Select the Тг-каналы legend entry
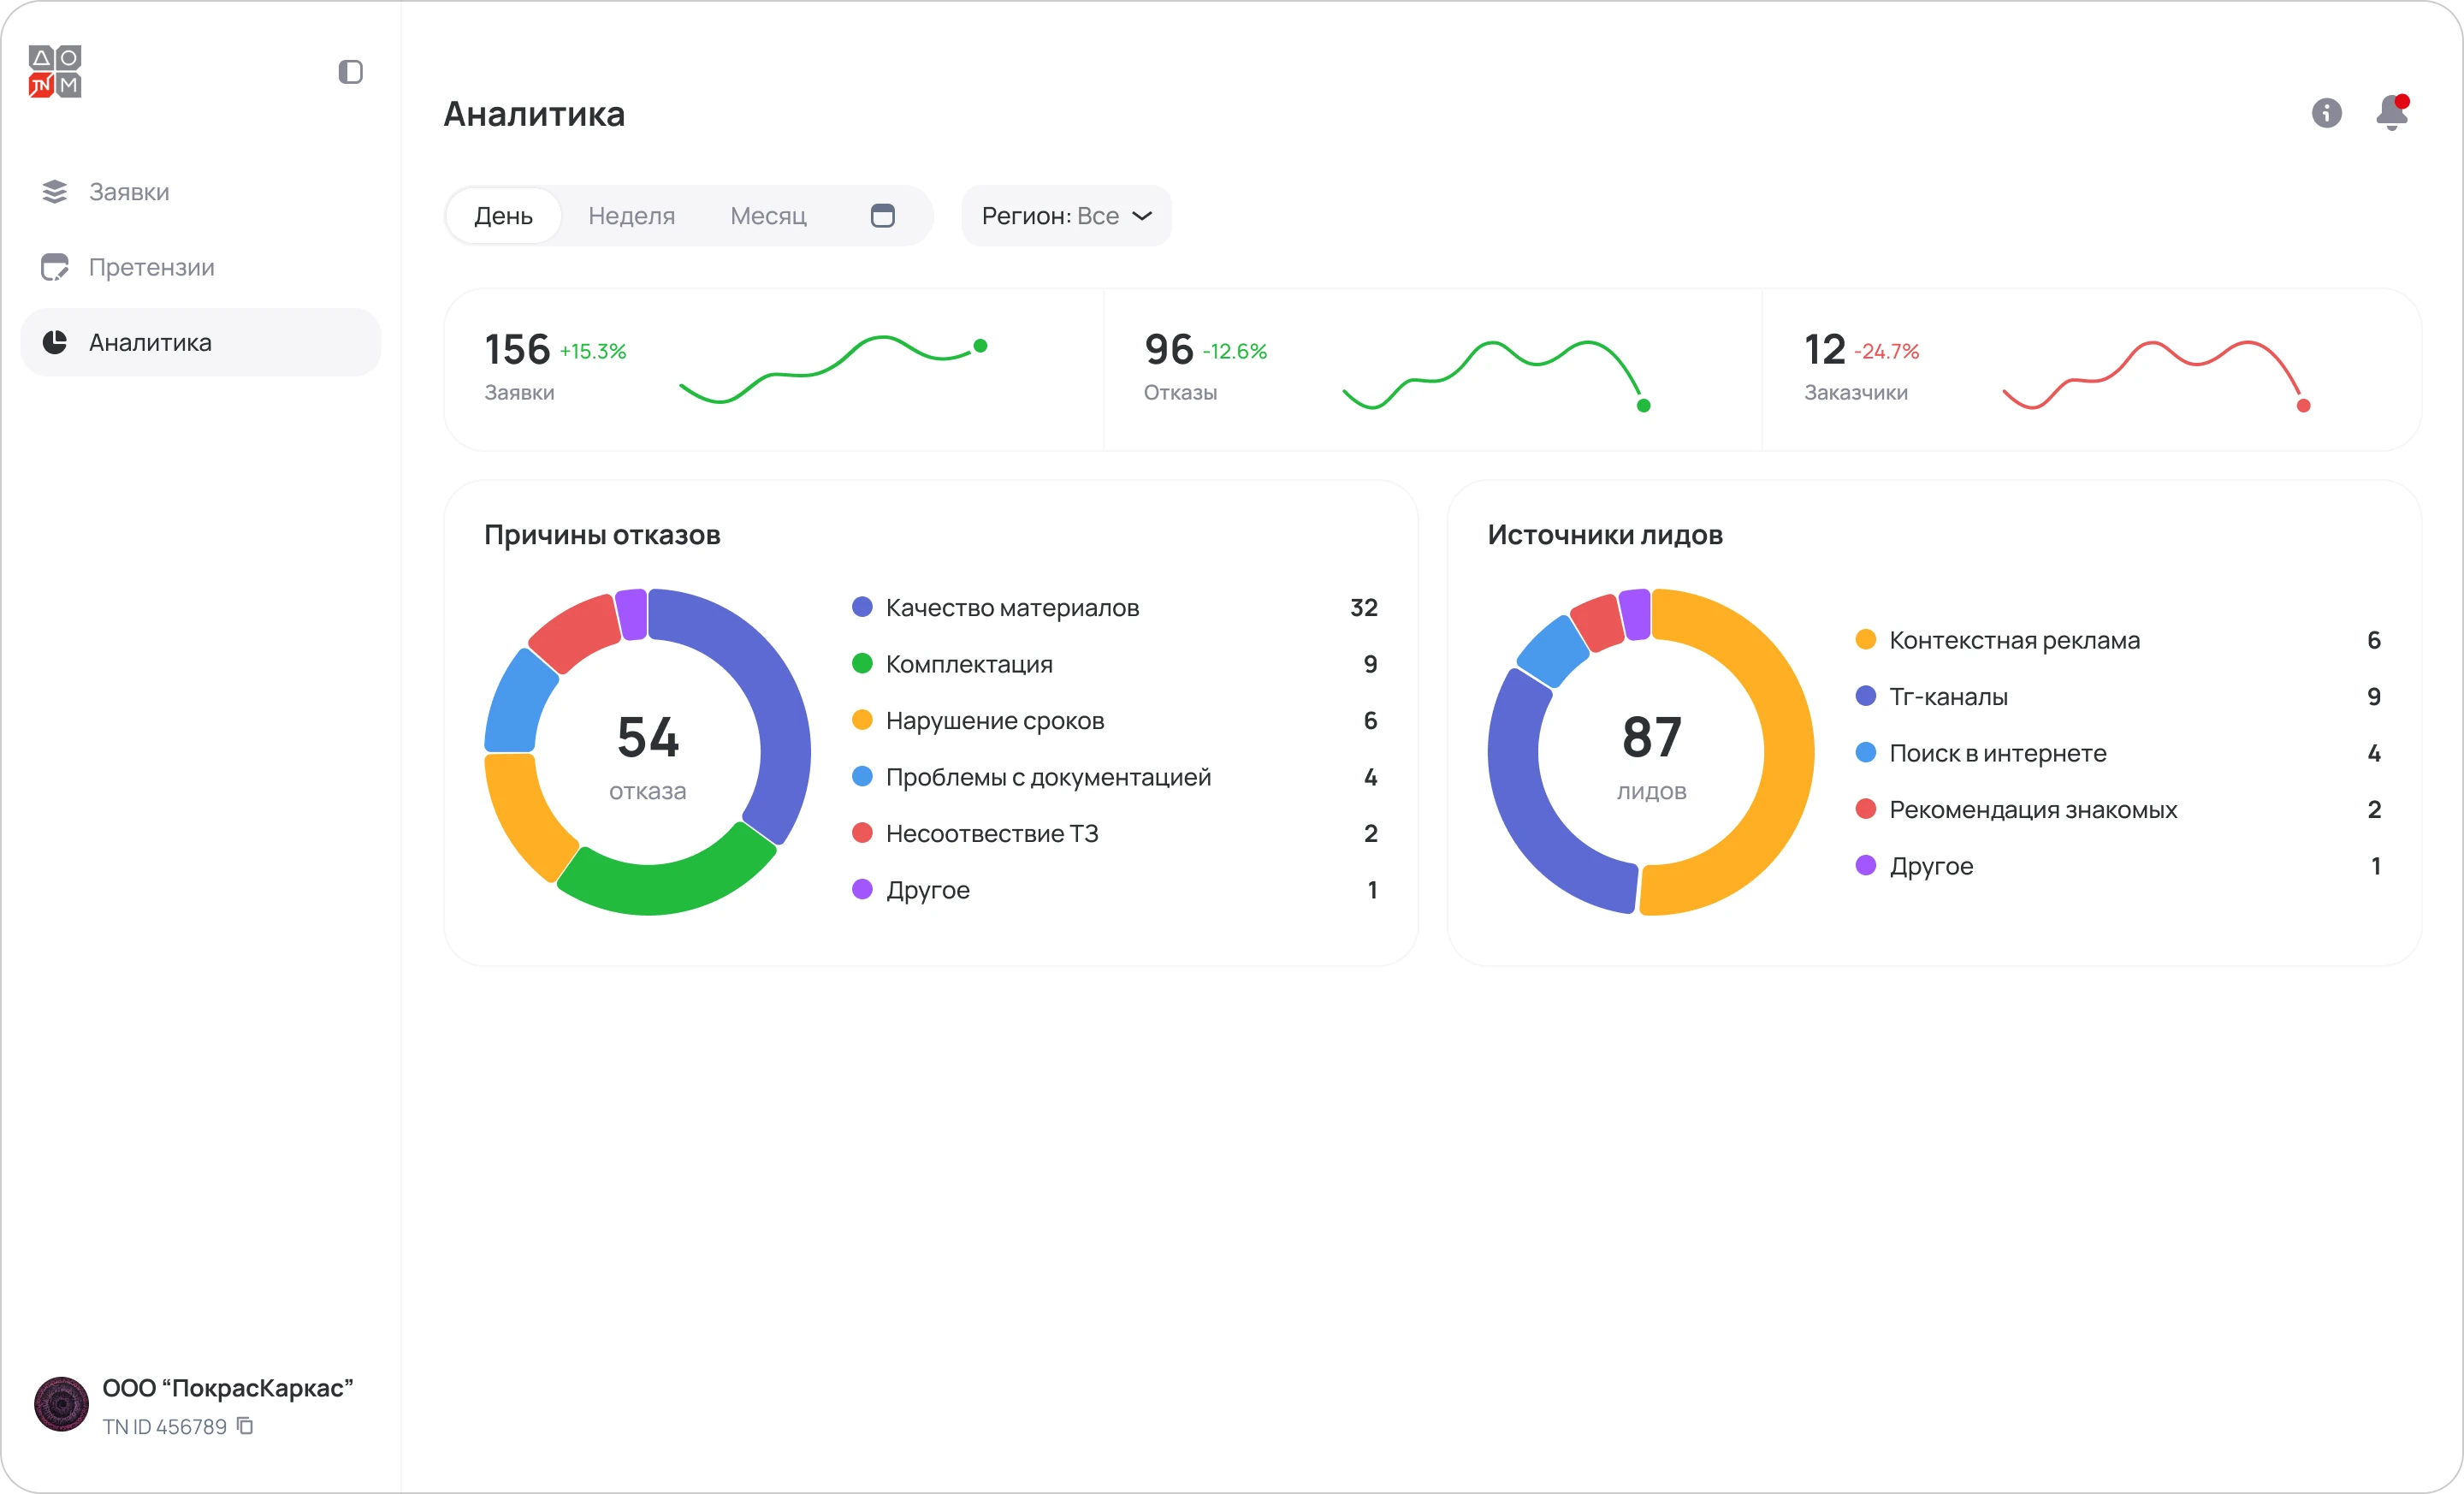This screenshot has height=1494, width=2464. click(x=2118, y=696)
